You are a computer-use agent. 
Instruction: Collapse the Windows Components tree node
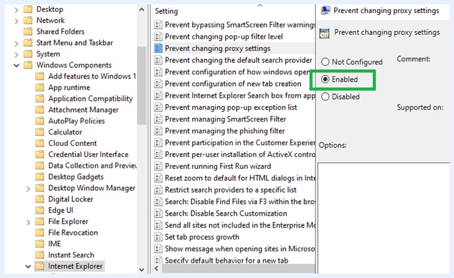(x=16, y=65)
